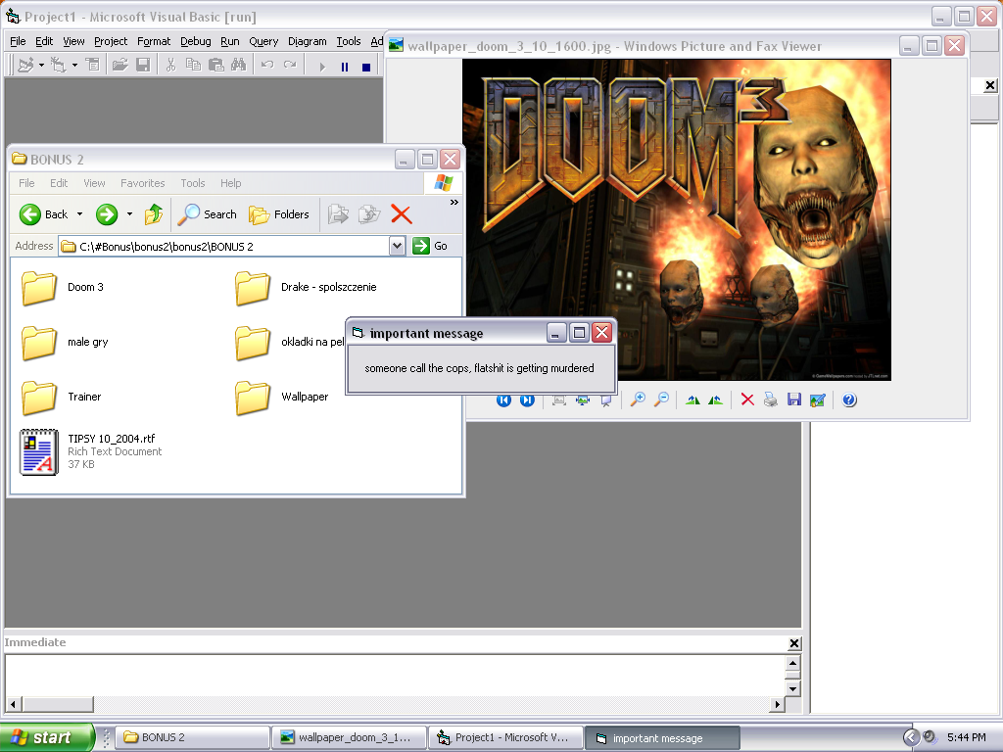
Task: Click the Undo icon in Visual Basic toolbar
Action: 267,65
